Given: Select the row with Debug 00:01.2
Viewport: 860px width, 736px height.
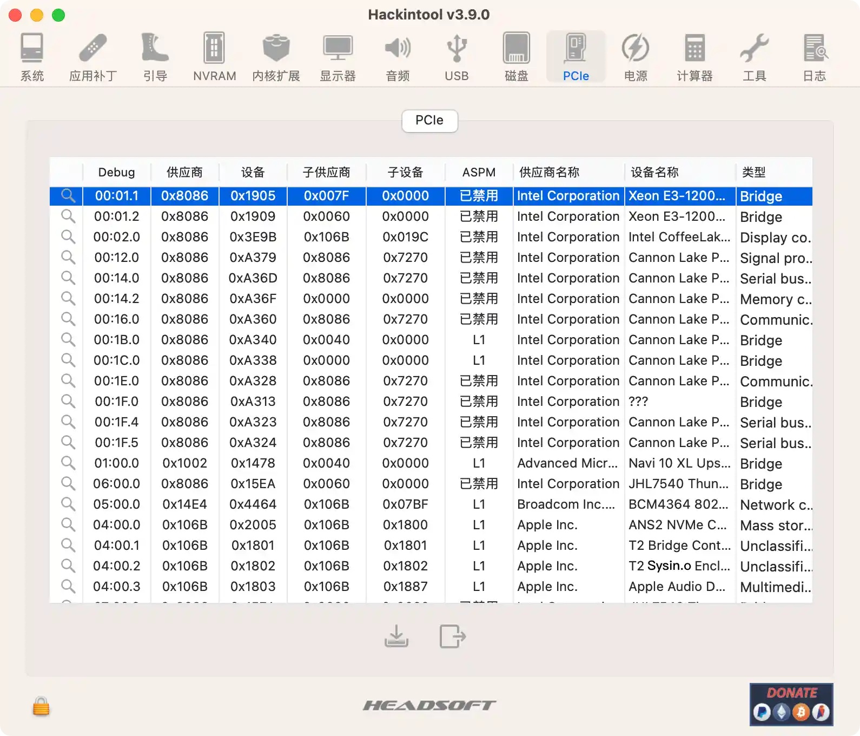Looking at the screenshot, I should pyautogui.click(x=431, y=216).
